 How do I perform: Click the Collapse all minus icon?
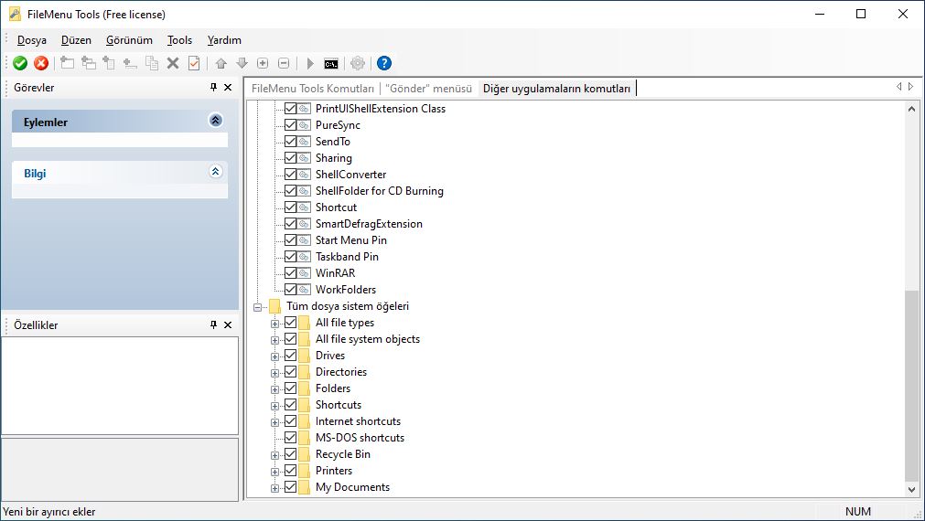pyautogui.click(x=284, y=63)
